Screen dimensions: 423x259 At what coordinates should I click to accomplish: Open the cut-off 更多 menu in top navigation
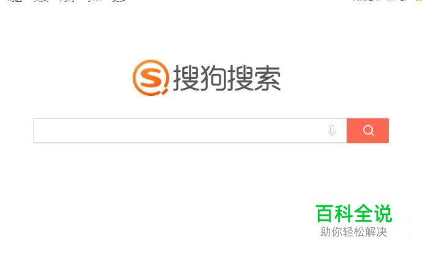[x=119, y=1]
